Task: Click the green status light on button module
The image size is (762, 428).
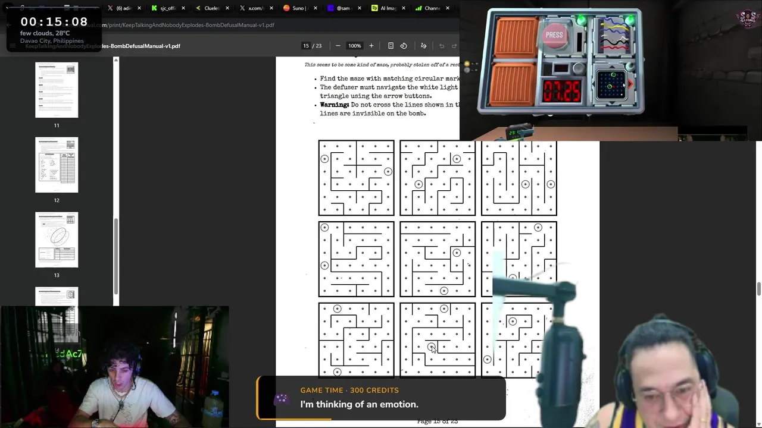Action: [581, 21]
